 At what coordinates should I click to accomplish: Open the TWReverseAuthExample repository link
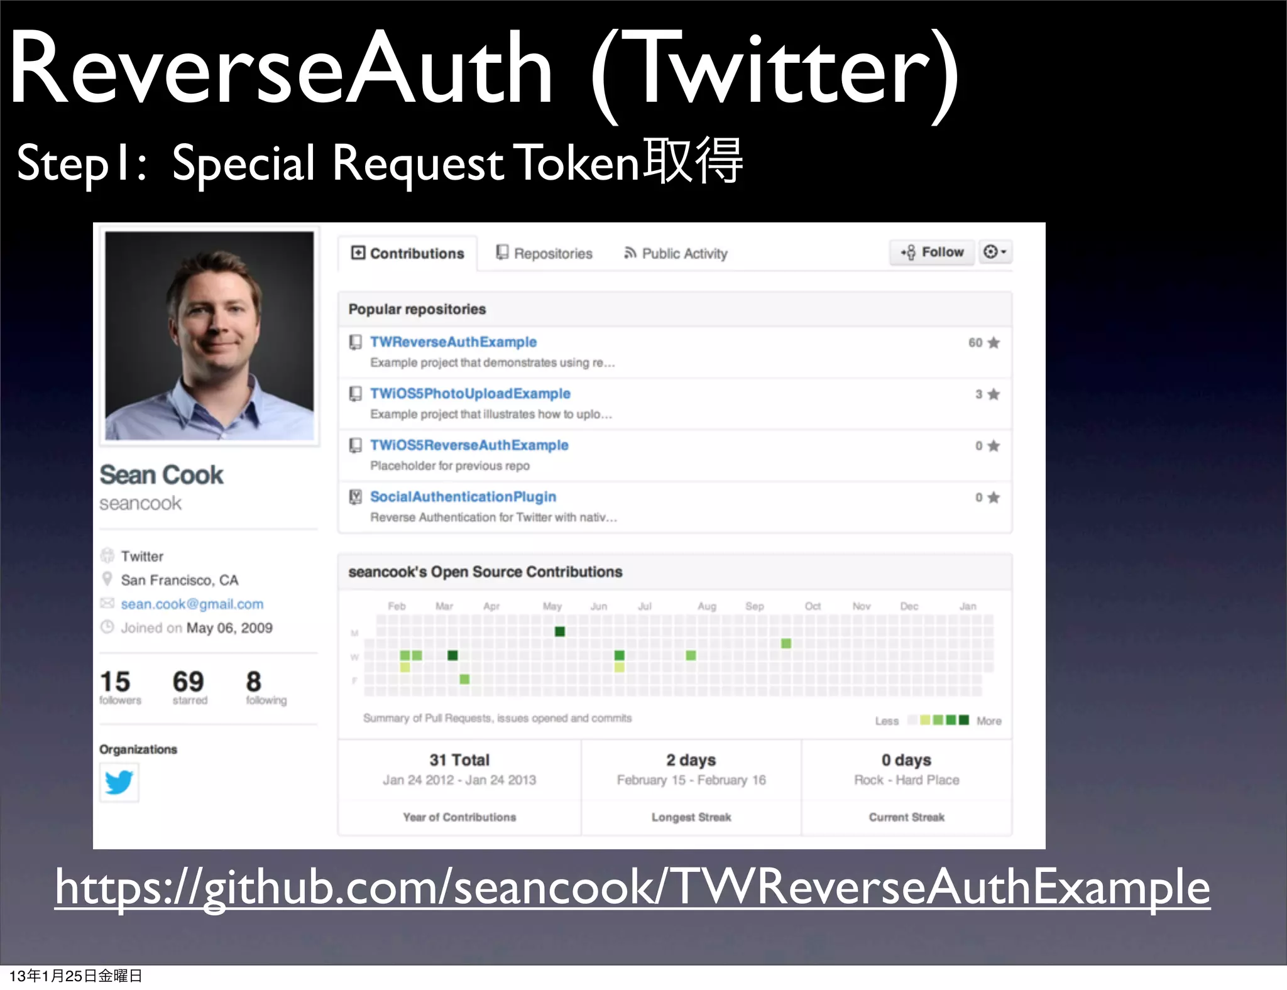point(453,342)
